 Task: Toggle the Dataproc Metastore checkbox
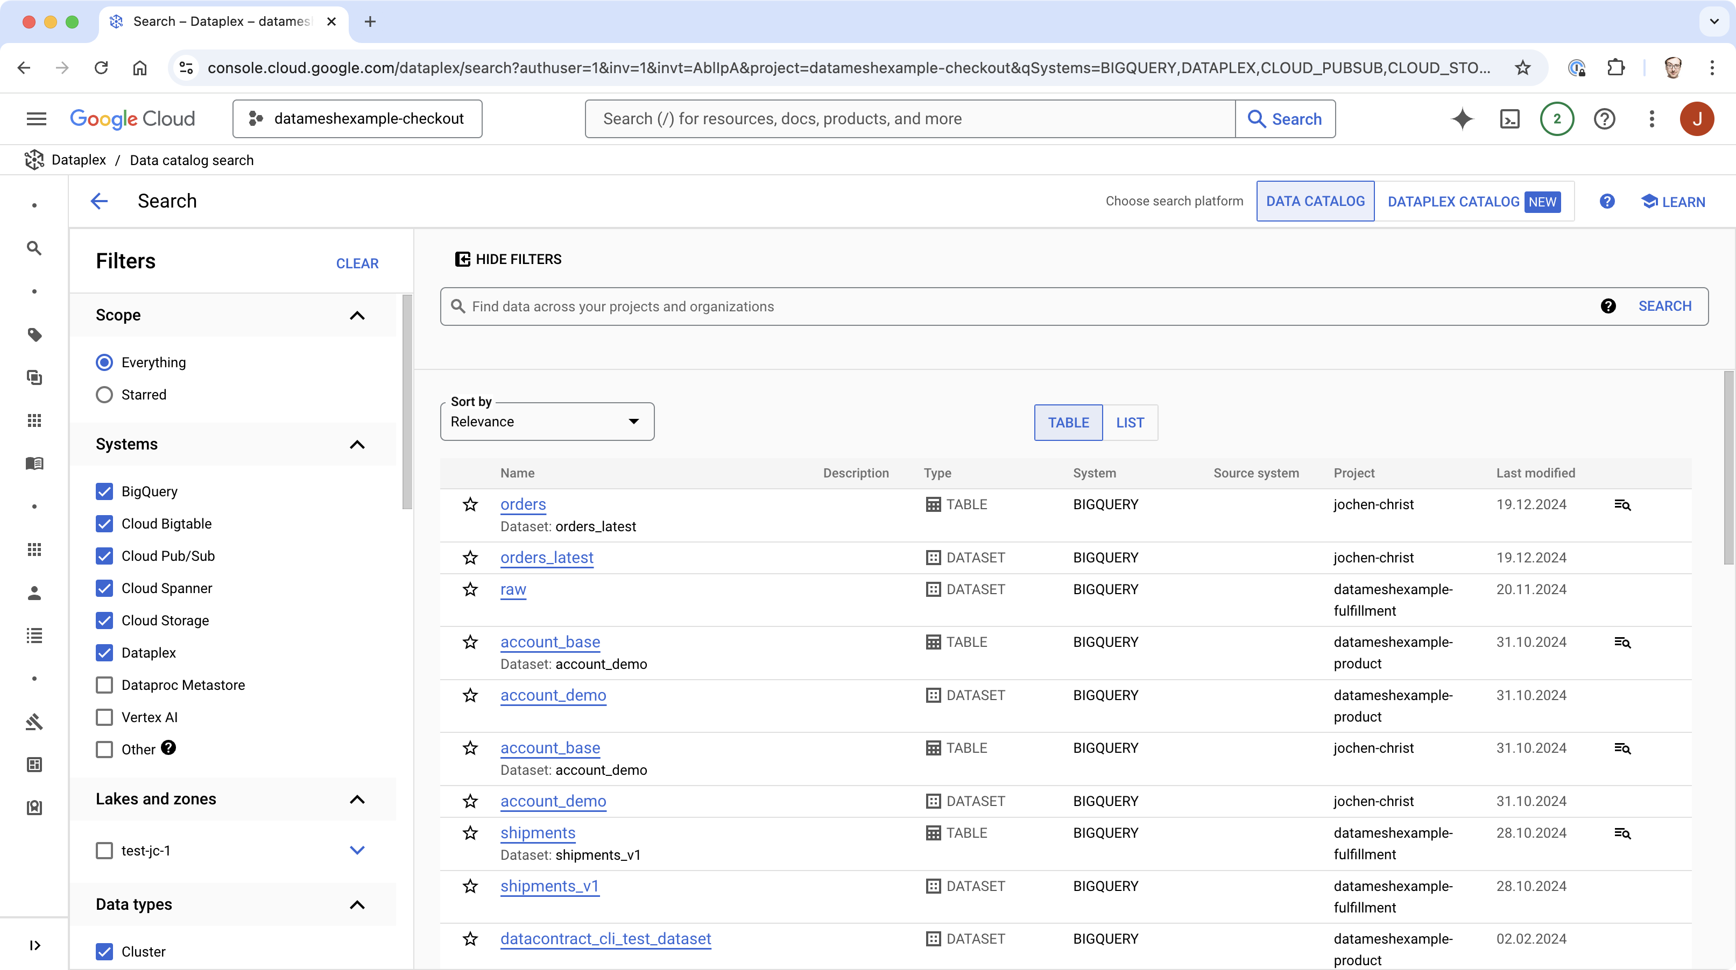click(x=105, y=684)
